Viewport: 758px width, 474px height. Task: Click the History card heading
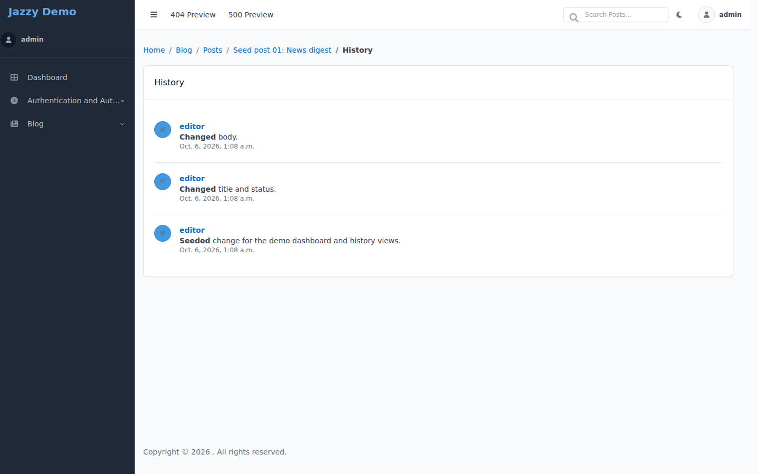click(x=169, y=82)
